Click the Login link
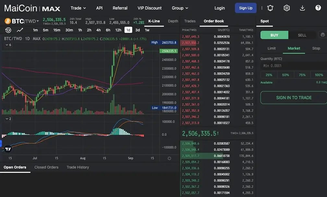Viewport: 327px width, 197px height. 220,8
